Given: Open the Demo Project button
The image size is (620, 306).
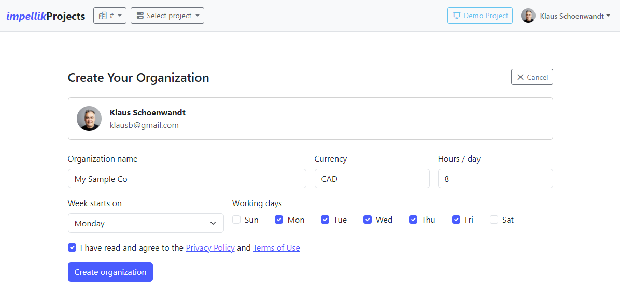Looking at the screenshot, I should click(x=480, y=16).
